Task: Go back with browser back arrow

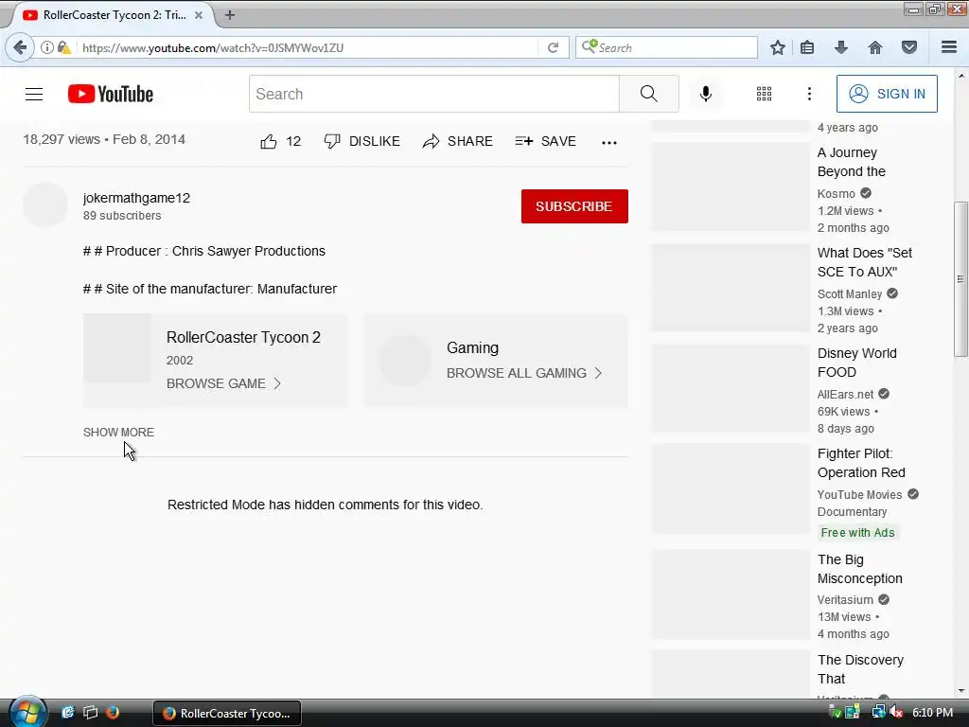Action: [x=20, y=47]
